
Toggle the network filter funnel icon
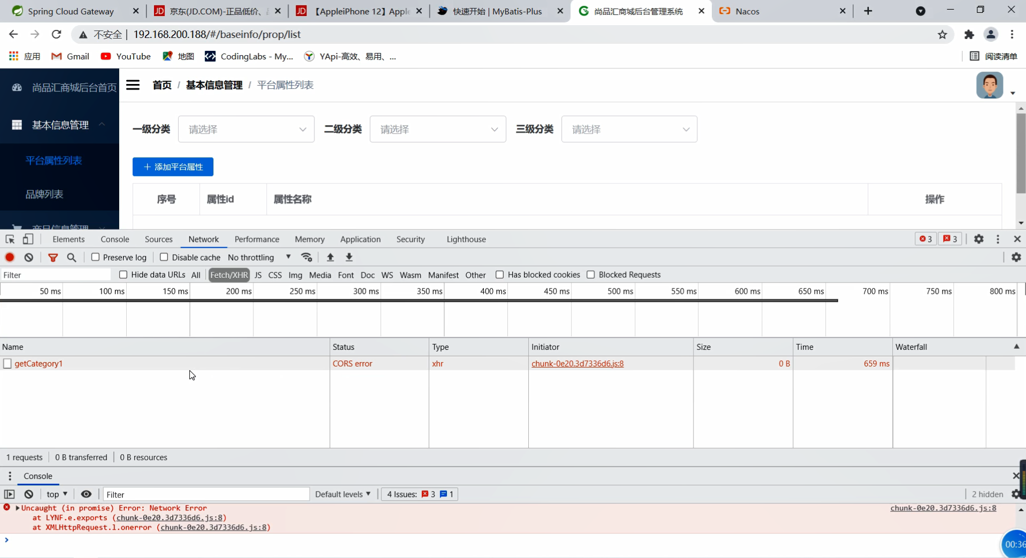53,257
